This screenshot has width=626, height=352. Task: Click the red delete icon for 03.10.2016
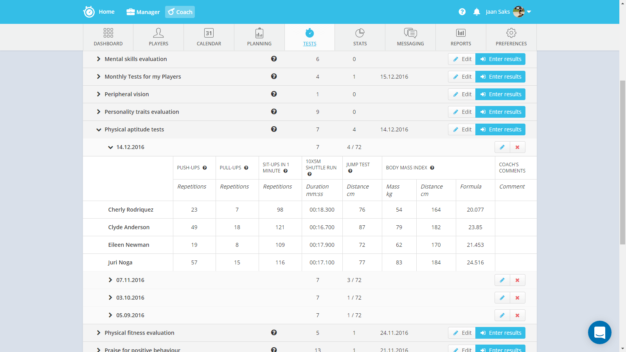coord(517,298)
